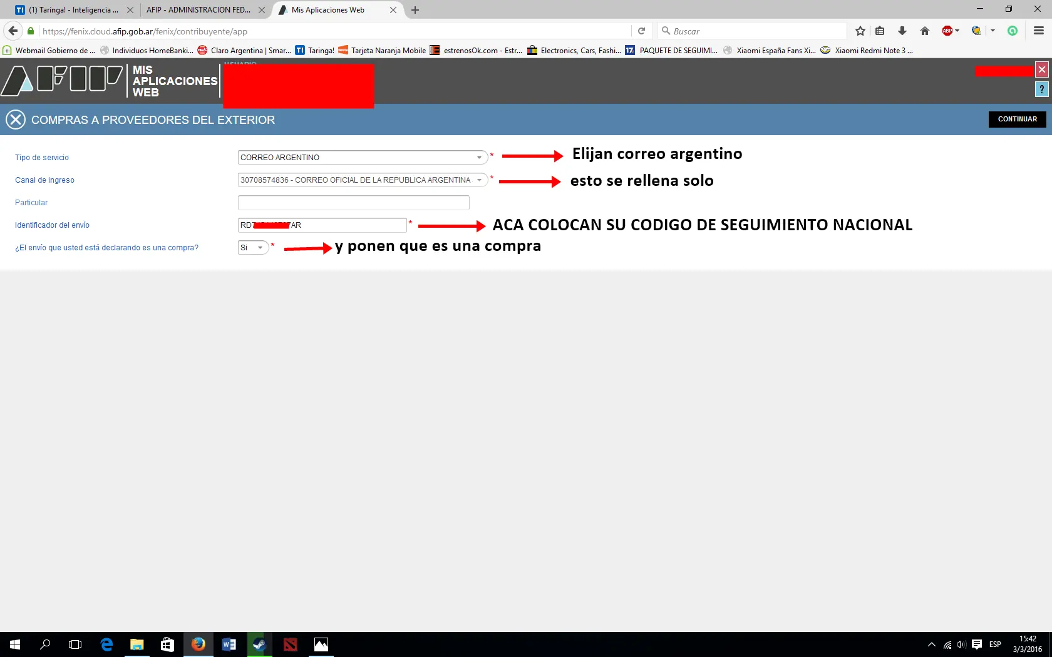
Task: Open Electronics, Cars, Fashi bookmark
Action: point(574,51)
